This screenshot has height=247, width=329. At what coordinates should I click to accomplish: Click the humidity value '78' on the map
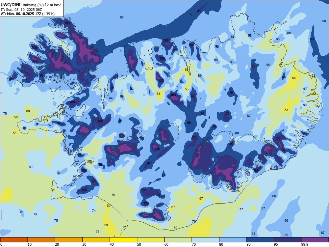[5, 113]
